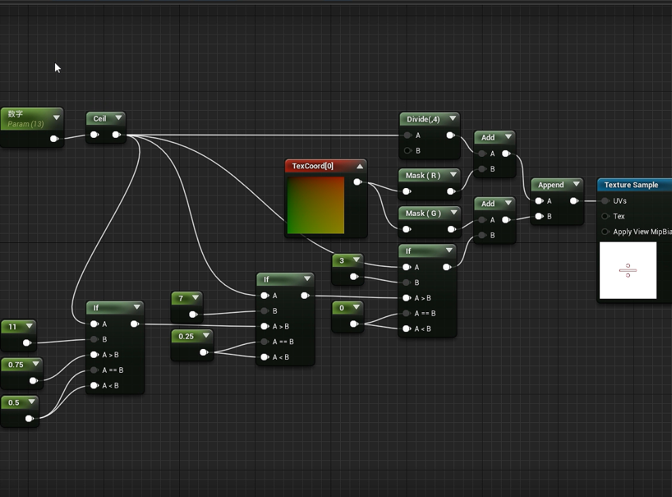Click the Mask ( R ) output pin
672x497 pixels.
[450, 191]
